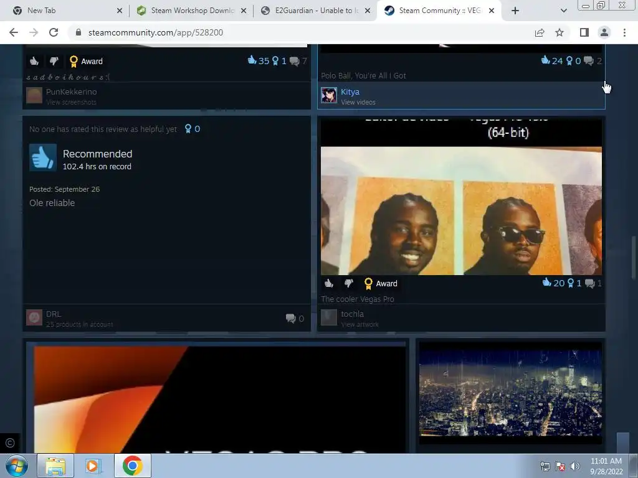638x478 pixels.
Task: Click 'View videos' under Kitya
Action: coord(358,102)
